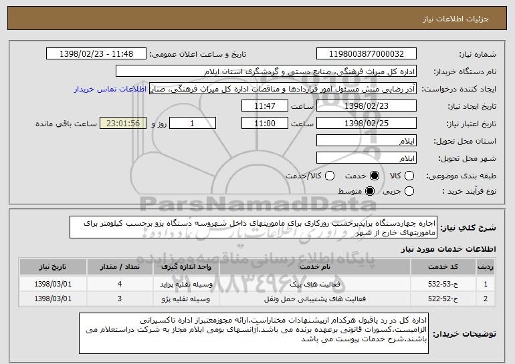Click the announcement date field 1398/02/23 - 11:48
The image size is (515, 364).
pyautogui.click(x=96, y=54)
